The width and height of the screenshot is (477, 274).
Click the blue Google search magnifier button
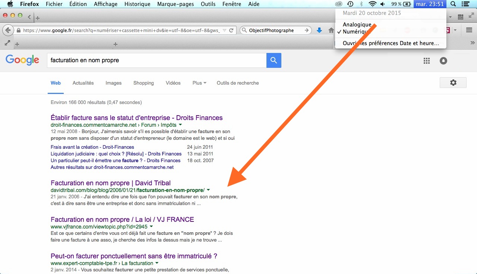tap(274, 60)
